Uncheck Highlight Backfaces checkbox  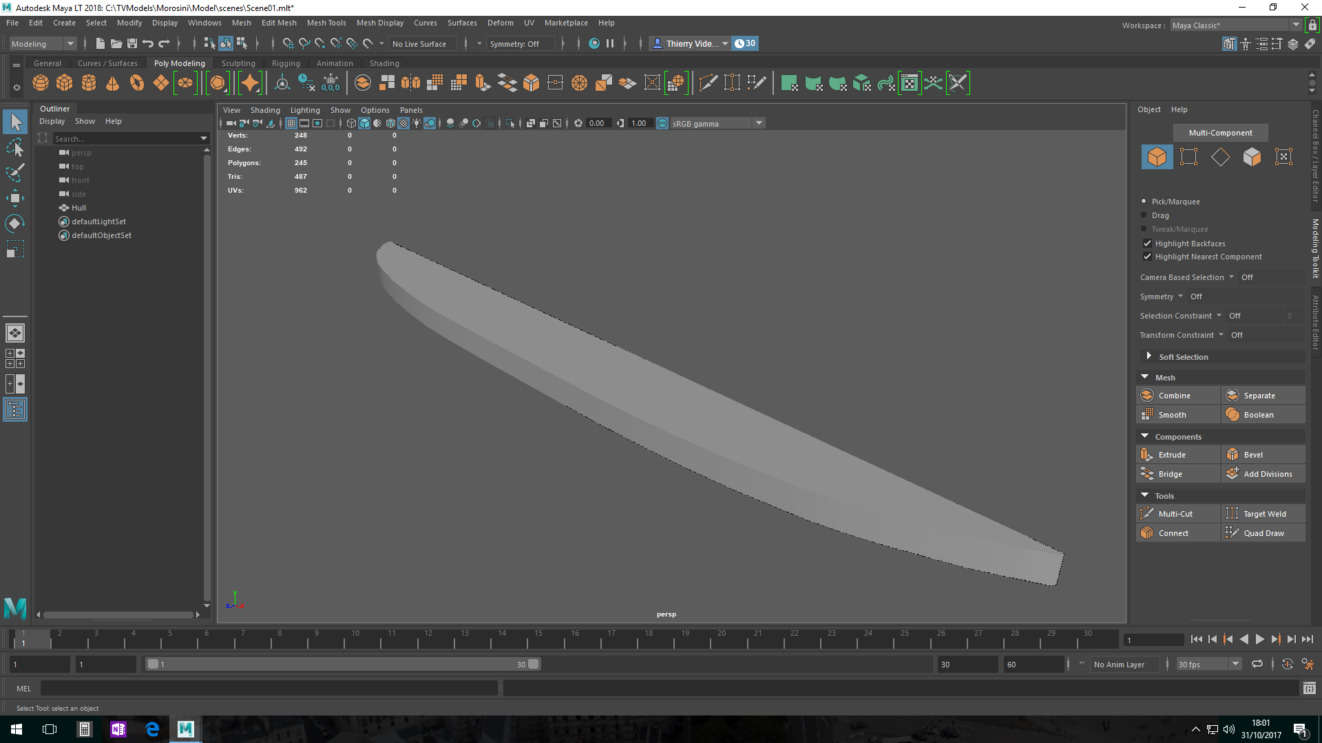[1147, 244]
